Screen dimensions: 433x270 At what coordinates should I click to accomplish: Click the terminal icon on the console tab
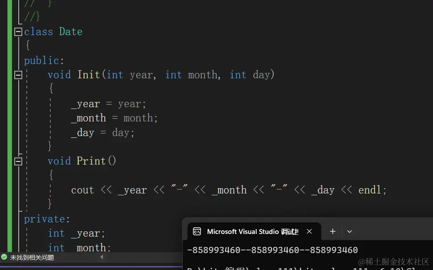[197, 231]
